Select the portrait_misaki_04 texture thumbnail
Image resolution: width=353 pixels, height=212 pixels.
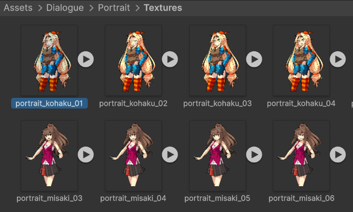coord(133,156)
